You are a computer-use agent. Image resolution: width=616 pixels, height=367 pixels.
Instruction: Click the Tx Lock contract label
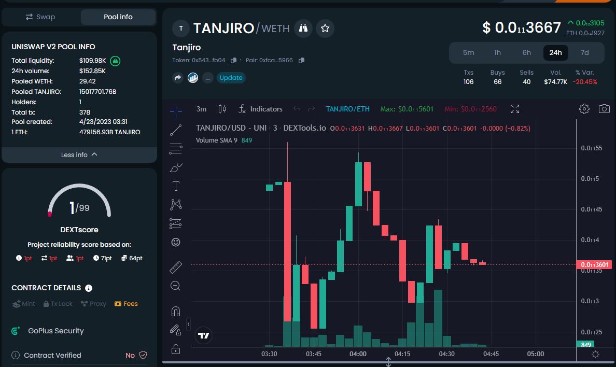(x=58, y=304)
